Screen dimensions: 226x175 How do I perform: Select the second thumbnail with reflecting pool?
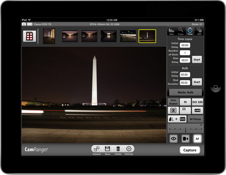click(70, 36)
